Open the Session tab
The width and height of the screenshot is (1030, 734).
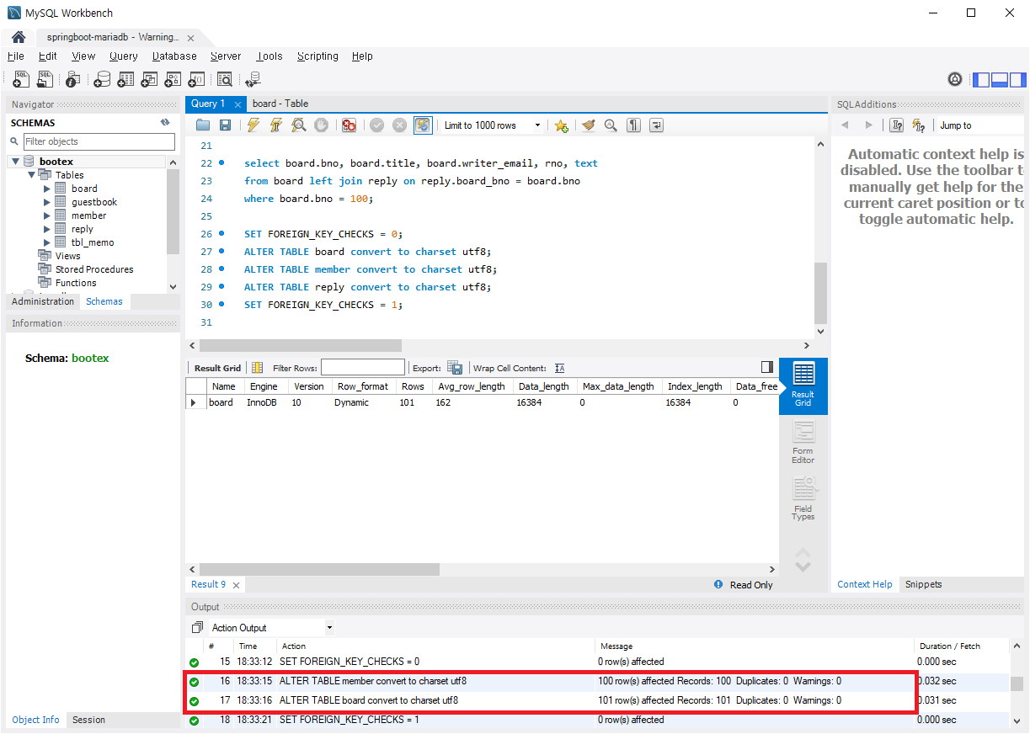pyautogui.click(x=88, y=720)
